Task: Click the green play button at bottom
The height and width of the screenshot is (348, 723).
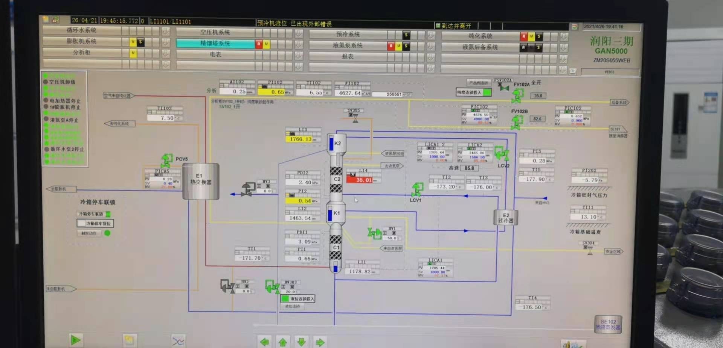Action: tap(75, 340)
